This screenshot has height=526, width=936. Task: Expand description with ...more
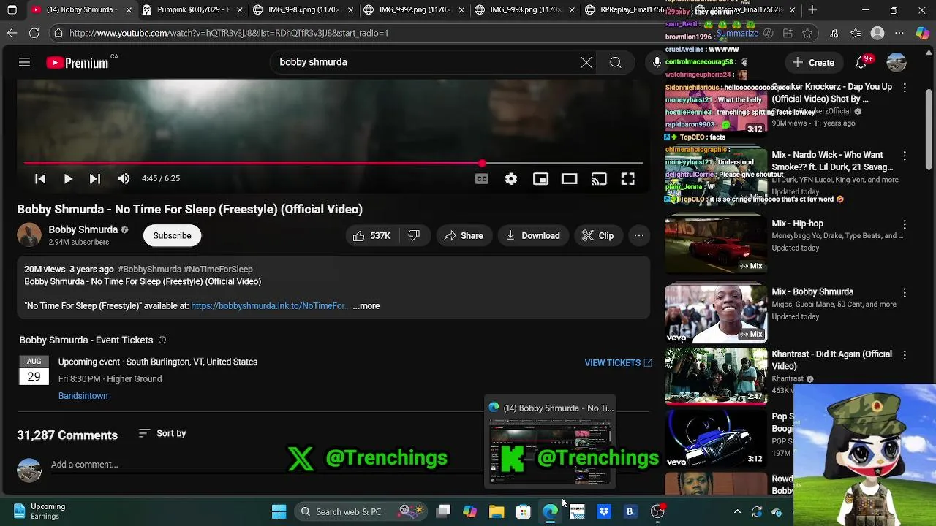pos(366,306)
